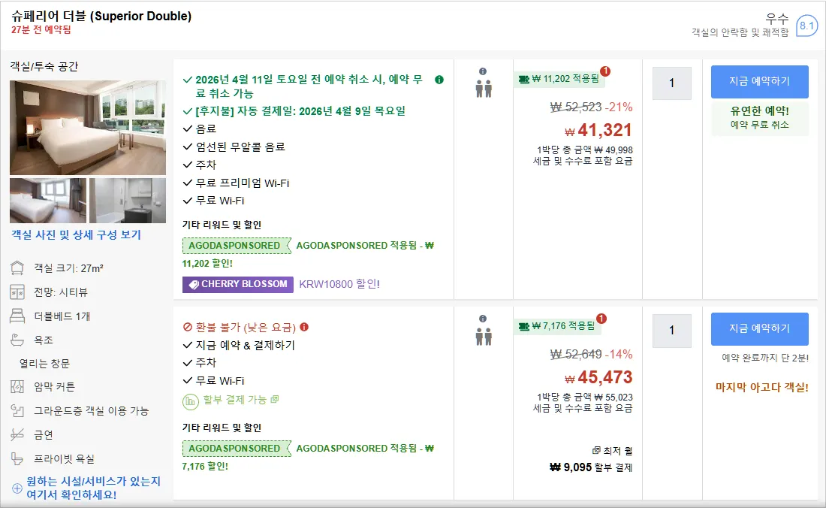This screenshot has height=508, width=826.
Task: Click the private bathroom (프라이빗 욕실) icon
Action: point(17,459)
